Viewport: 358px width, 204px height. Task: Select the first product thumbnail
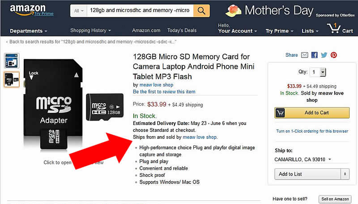[x=12, y=61]
